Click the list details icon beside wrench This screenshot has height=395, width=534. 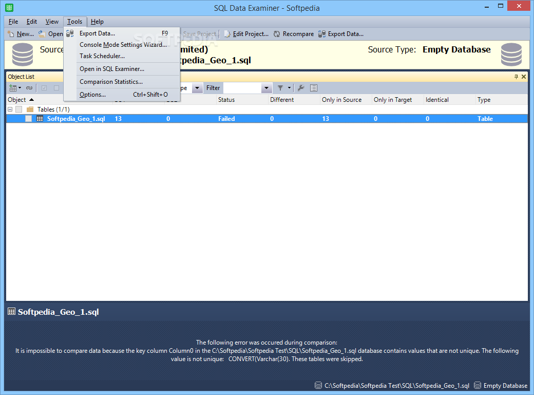314,88
